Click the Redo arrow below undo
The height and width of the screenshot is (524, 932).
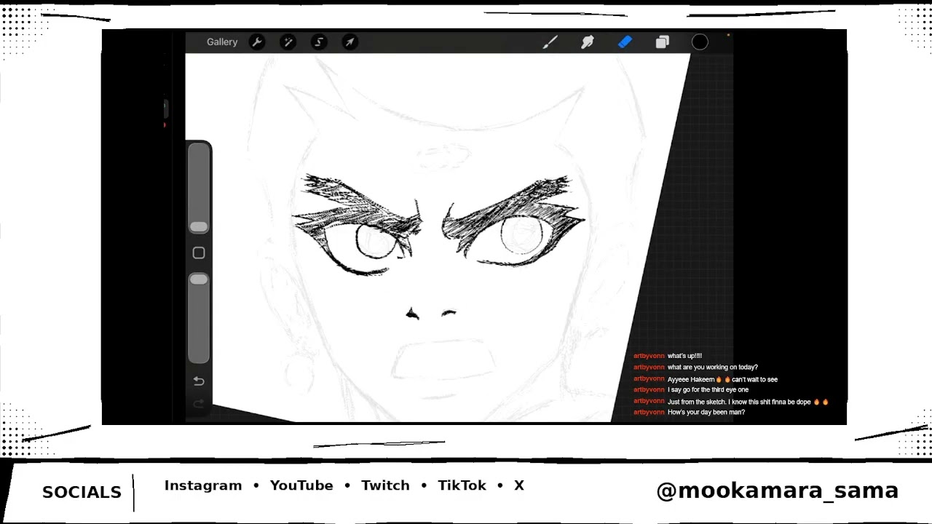tap(199, 404)
